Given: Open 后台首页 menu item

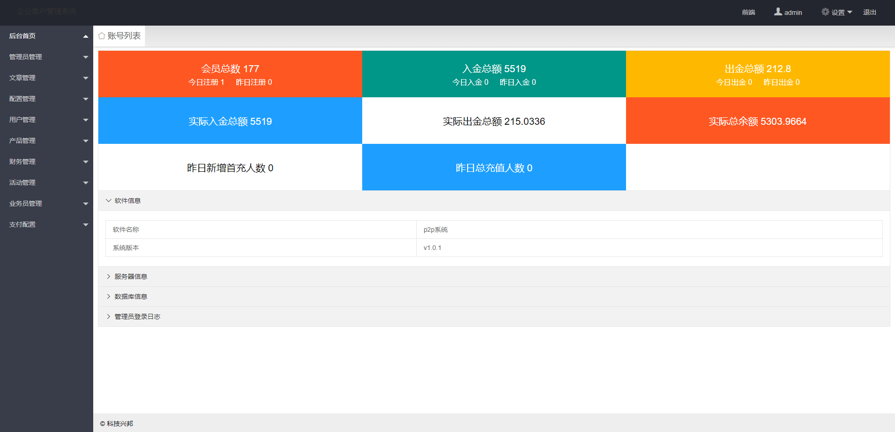Looking at the screenshot, I should [47, 36].
